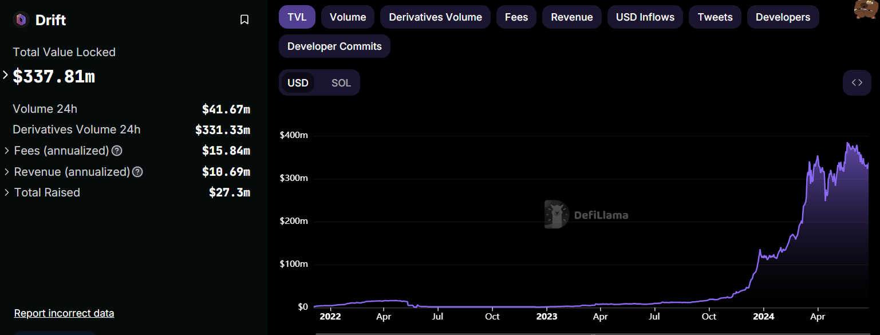The image size is (880, 335).
Task: Open the embed chart code icon
Action: (857, 83)
